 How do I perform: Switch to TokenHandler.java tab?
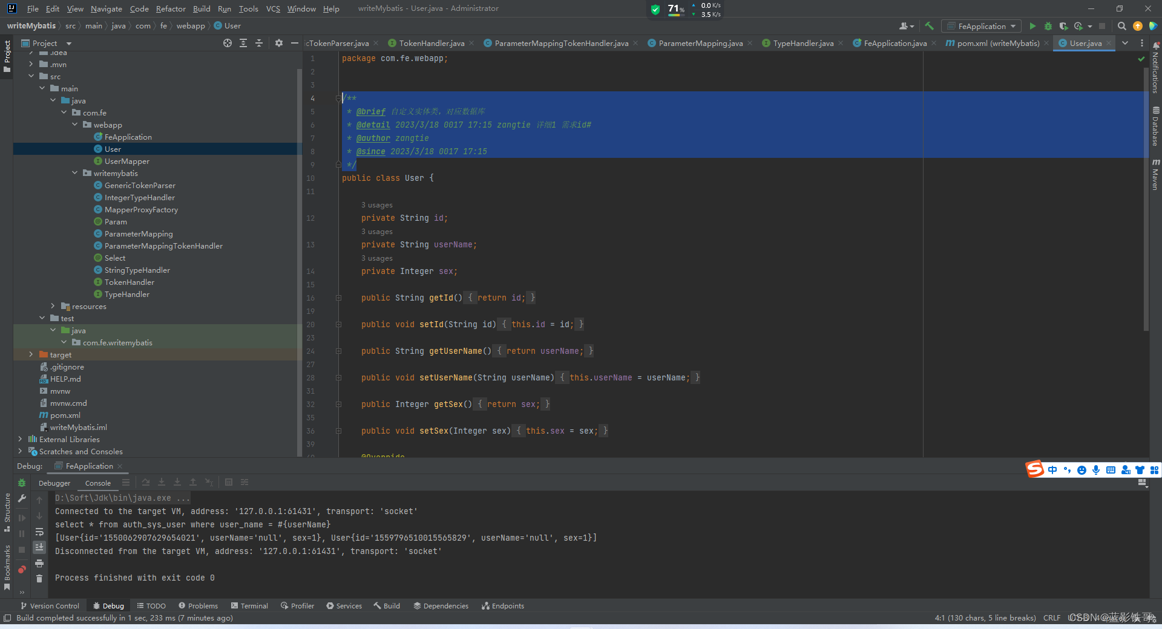(432, 43)
